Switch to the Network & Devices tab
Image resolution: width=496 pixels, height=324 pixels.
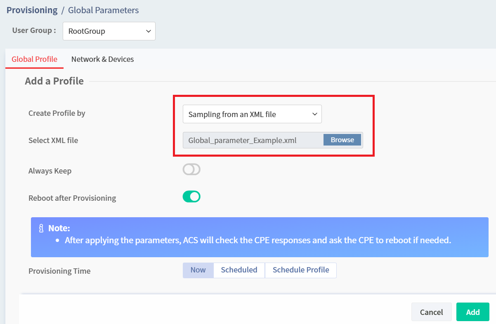coord(102,59)
